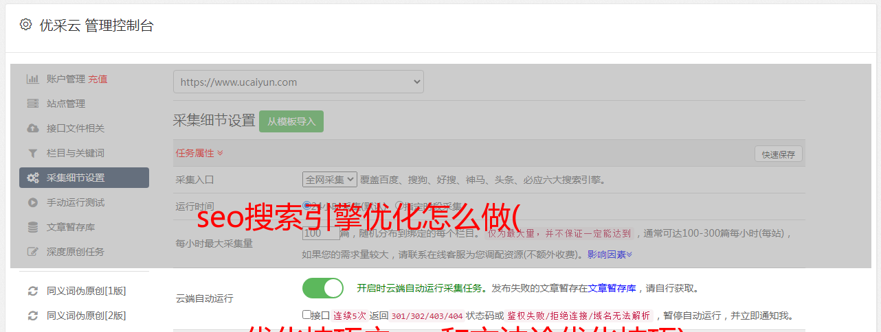
Task: Open 文章暂存库 in the sidebar
Action: [x=71, y=227]
